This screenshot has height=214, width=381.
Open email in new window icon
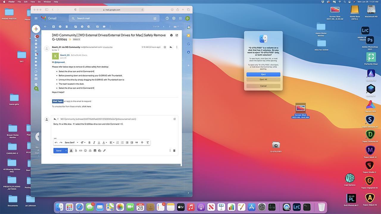[177, 35]
